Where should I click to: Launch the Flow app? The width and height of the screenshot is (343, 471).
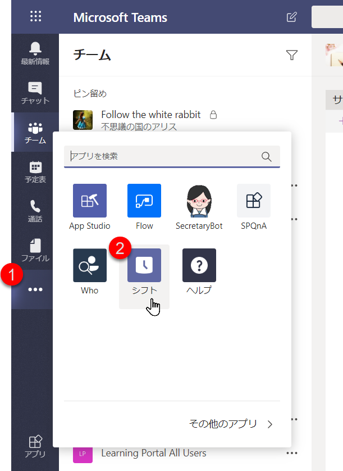click(144, 207)
